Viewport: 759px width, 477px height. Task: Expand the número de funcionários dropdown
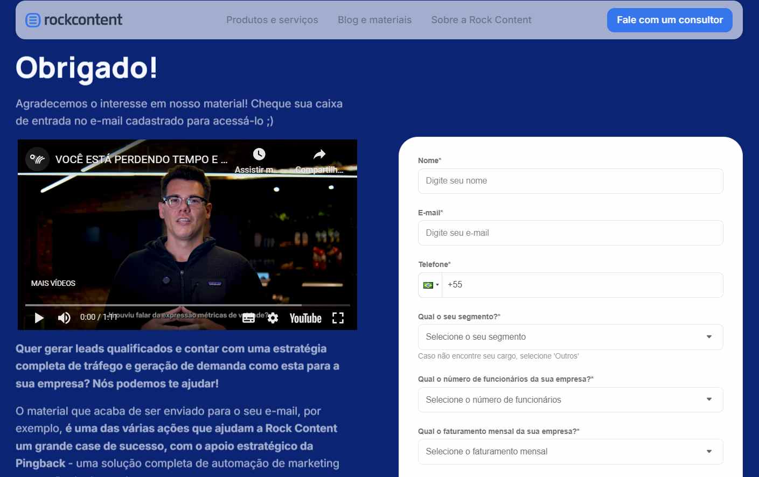point(570,400)
